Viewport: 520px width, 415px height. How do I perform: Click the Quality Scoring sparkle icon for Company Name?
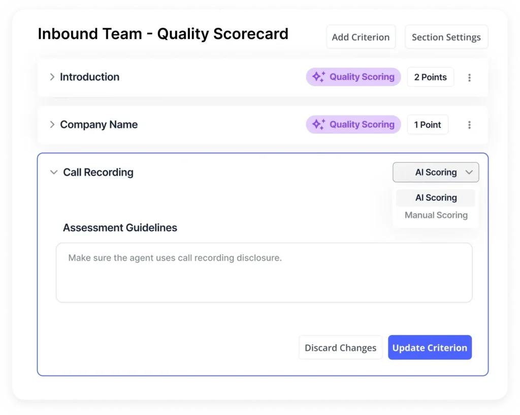point(318,124)
